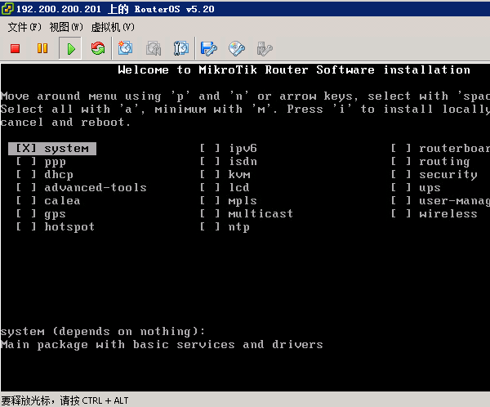This screenshot has height=407, width=490.
Task: Click the yellow Pause VM icon
Action: [42, 48]
